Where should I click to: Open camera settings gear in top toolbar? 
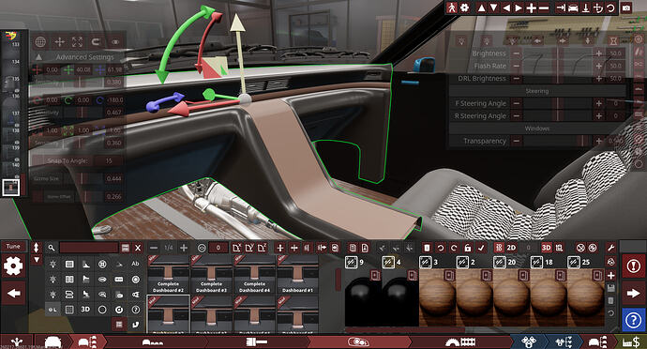pyautogui.click(x=465, y=8)
